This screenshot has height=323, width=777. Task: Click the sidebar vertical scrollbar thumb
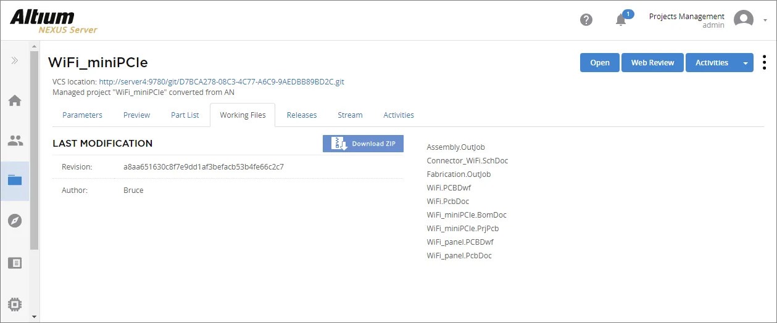click(x=34, y=150)
